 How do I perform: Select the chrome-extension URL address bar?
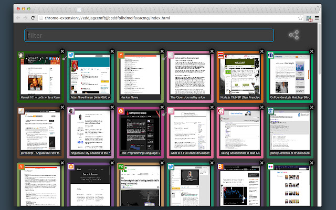171,18
